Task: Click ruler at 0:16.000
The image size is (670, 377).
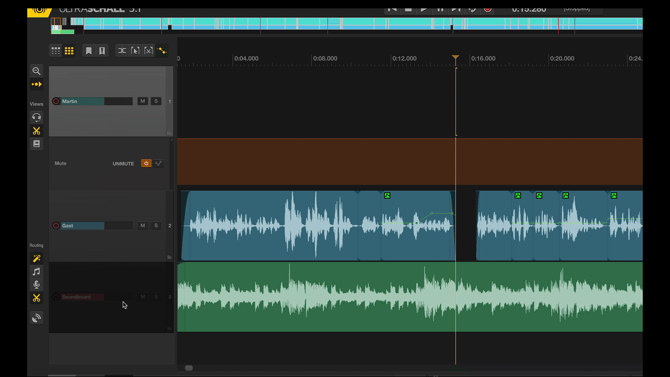Action: [483, 59]
